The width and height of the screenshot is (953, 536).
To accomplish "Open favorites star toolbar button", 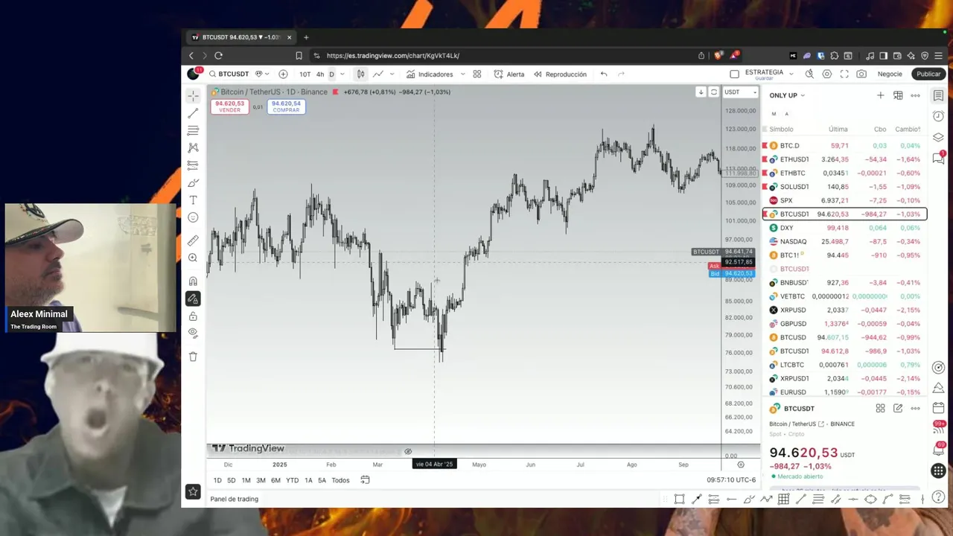I will 193,491.
